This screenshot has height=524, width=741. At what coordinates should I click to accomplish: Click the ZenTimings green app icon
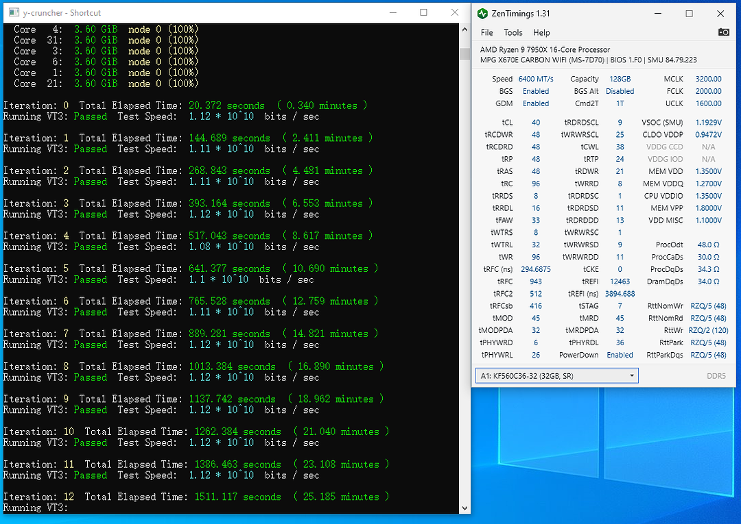point(483,14)
